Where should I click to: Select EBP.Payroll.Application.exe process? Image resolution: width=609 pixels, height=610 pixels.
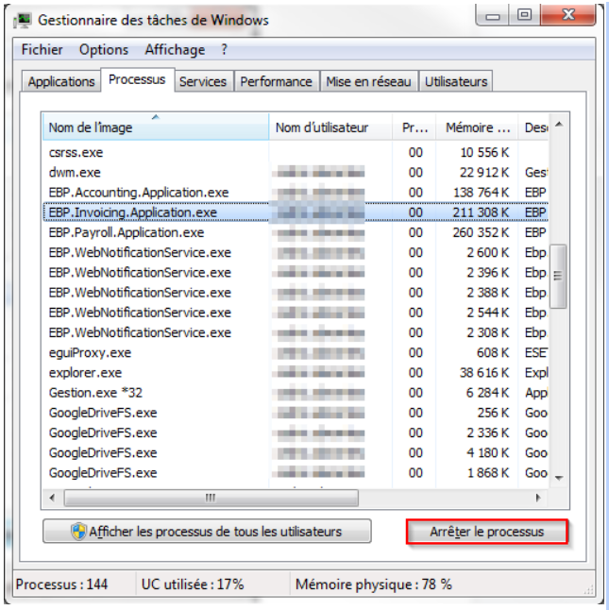coord(296,232)
